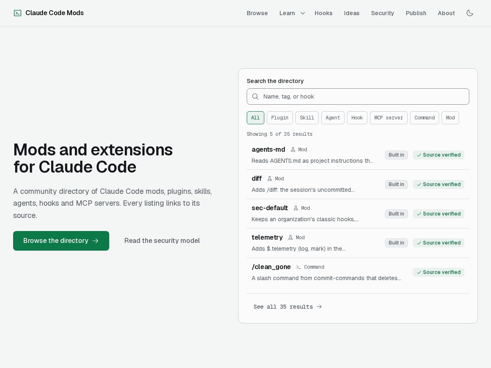Filter results by Agent
This screenshot has height=368, width=491.
(x=333, y=118)
